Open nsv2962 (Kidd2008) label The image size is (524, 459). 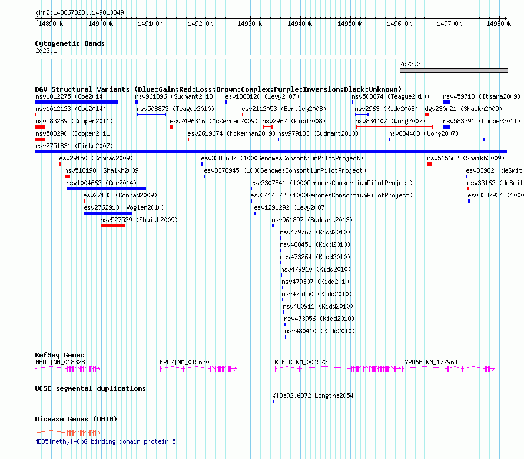(294, 121)
